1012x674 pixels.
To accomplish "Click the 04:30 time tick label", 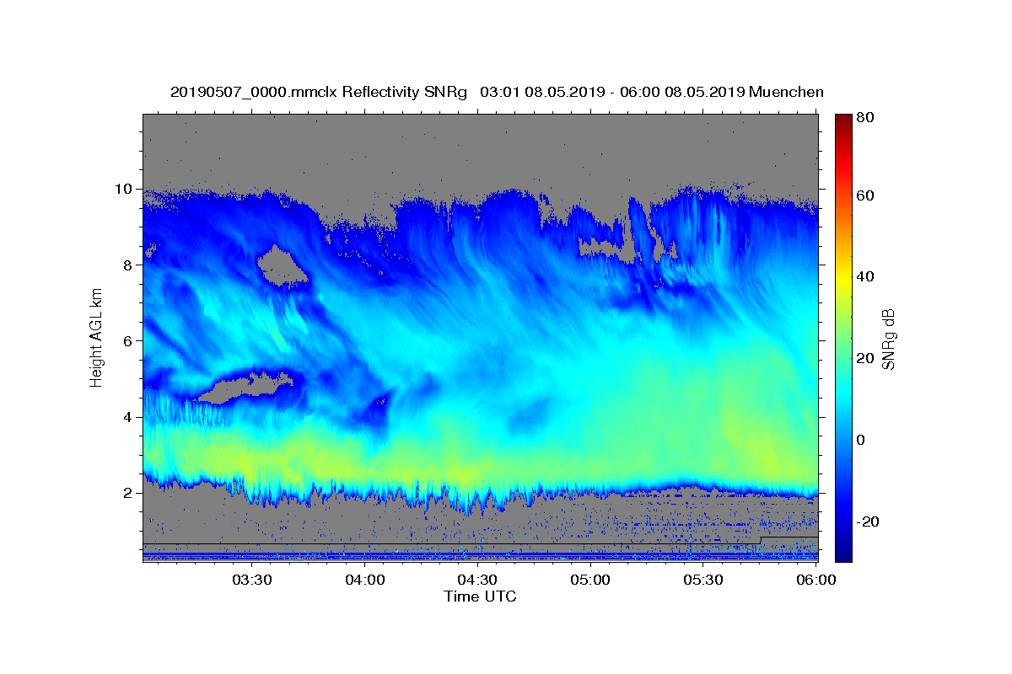I will 477,580.
